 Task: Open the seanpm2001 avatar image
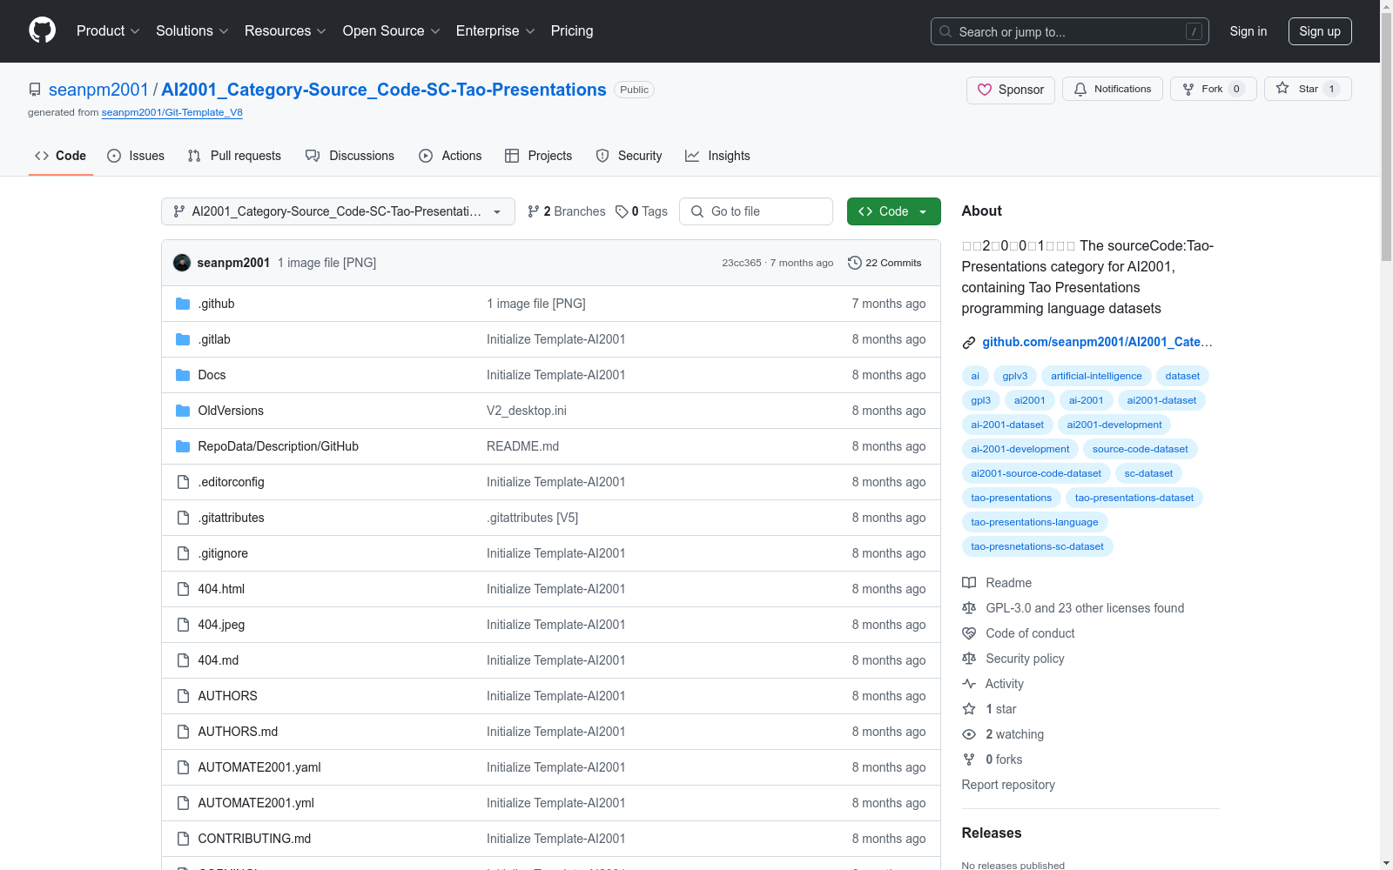coord(182,263)
